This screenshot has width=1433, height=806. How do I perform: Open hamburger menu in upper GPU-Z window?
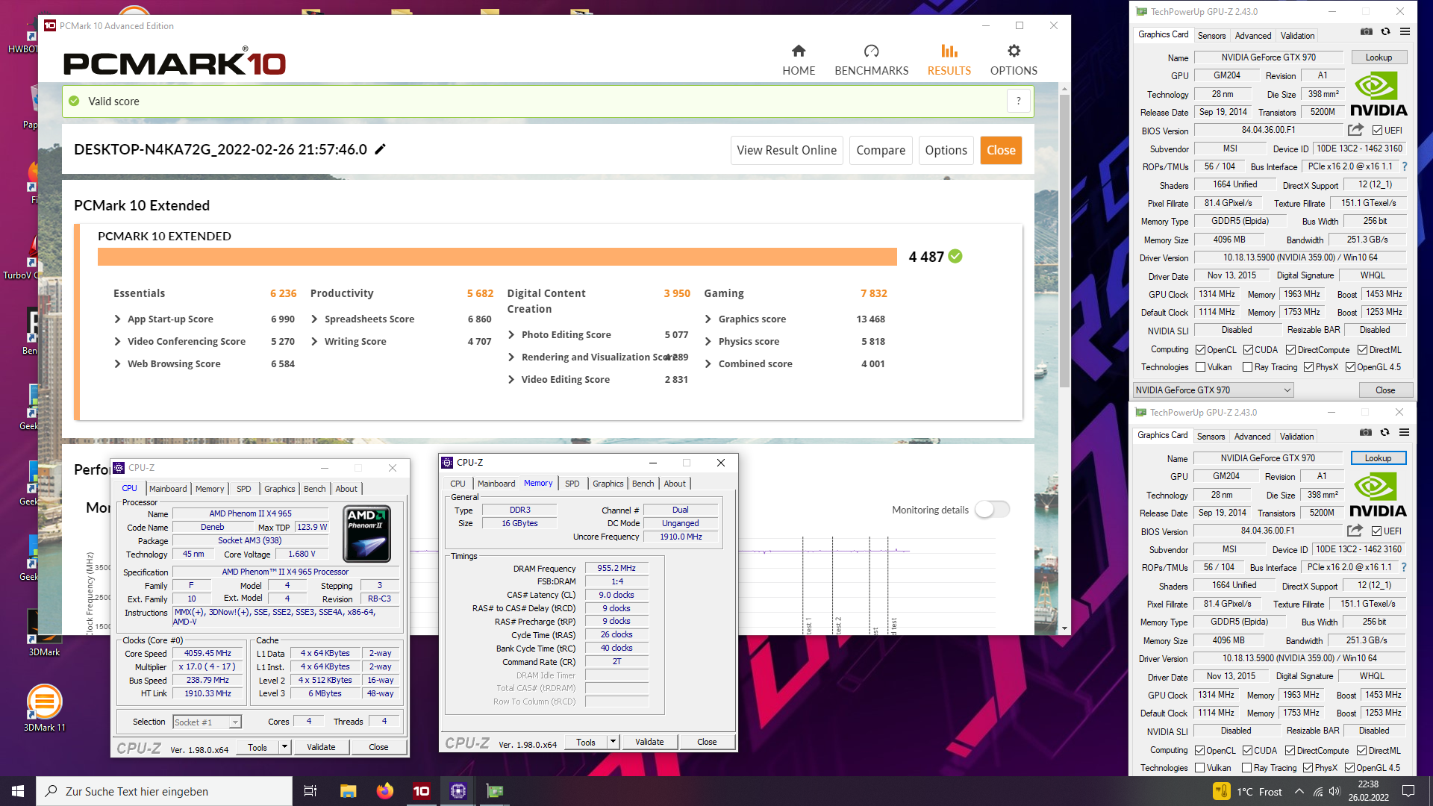(1405, 32)
